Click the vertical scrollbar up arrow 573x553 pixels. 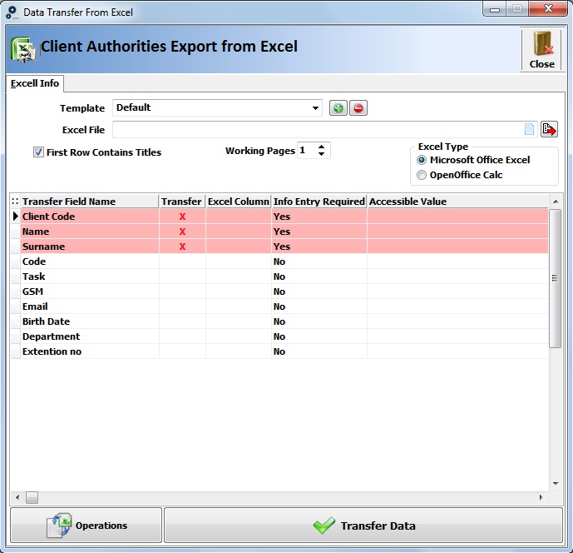pyautogui.click(x=556, y=202)
